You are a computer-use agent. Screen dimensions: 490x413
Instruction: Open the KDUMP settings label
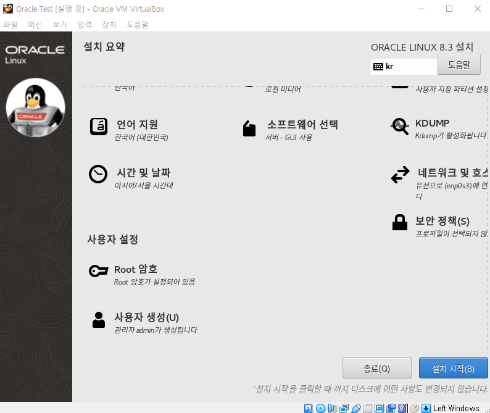tap(432, 123)
